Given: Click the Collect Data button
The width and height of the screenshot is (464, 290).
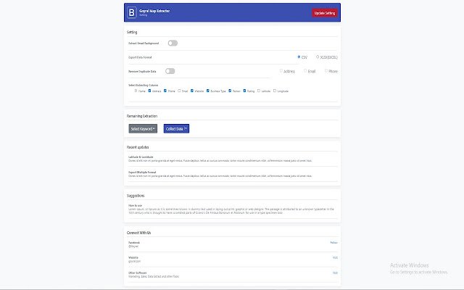Looking at the screenshot, I should 176,129.
